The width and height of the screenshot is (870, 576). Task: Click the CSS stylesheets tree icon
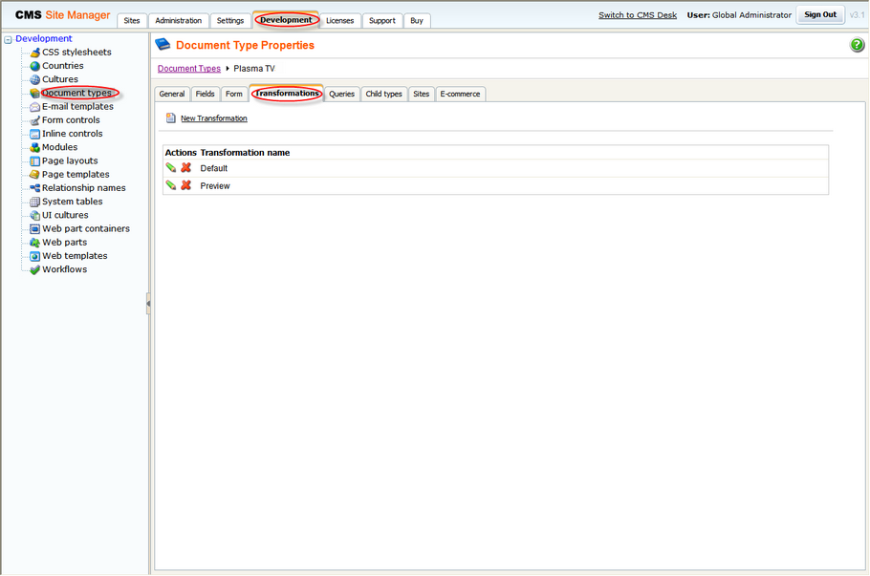(35, 53)
